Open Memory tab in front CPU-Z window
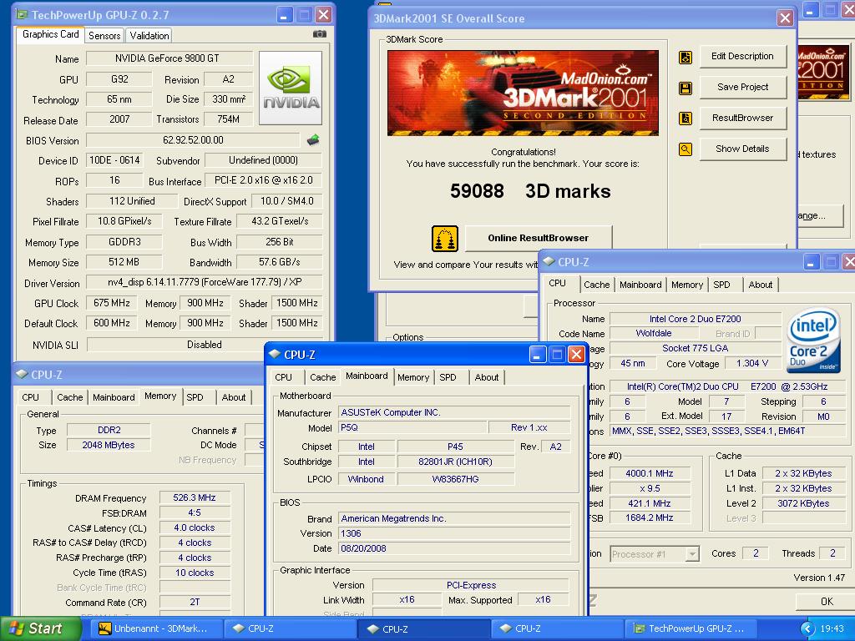 click(412, 377)
